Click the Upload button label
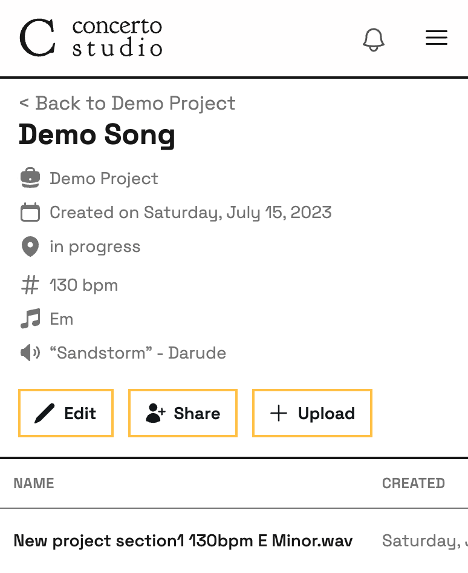 [327, 413]
